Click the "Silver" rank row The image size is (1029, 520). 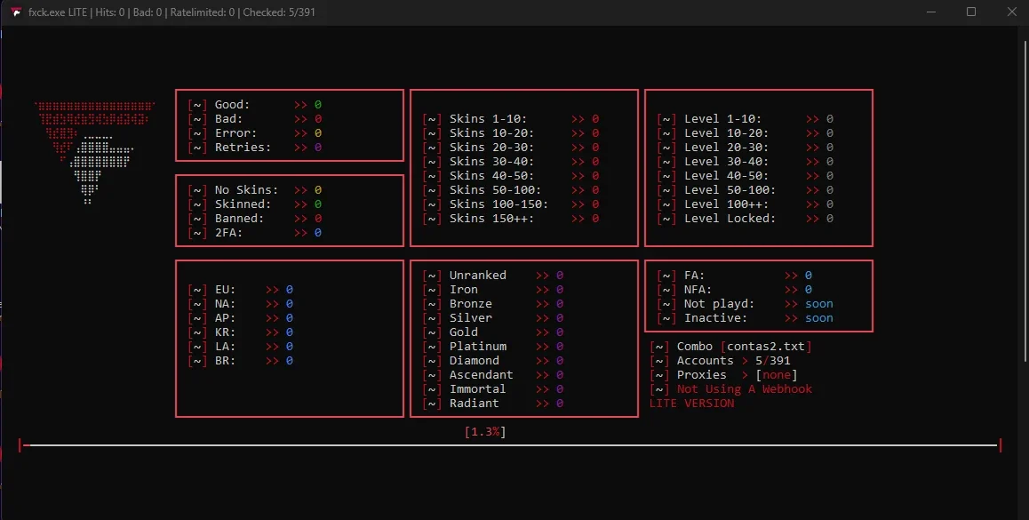point(493,318)
